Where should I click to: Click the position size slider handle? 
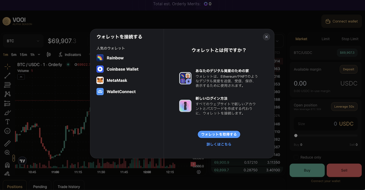click(x=296, y=136)
